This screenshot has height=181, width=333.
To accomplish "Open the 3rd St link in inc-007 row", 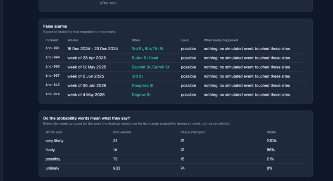I will (x=137, y=76).
